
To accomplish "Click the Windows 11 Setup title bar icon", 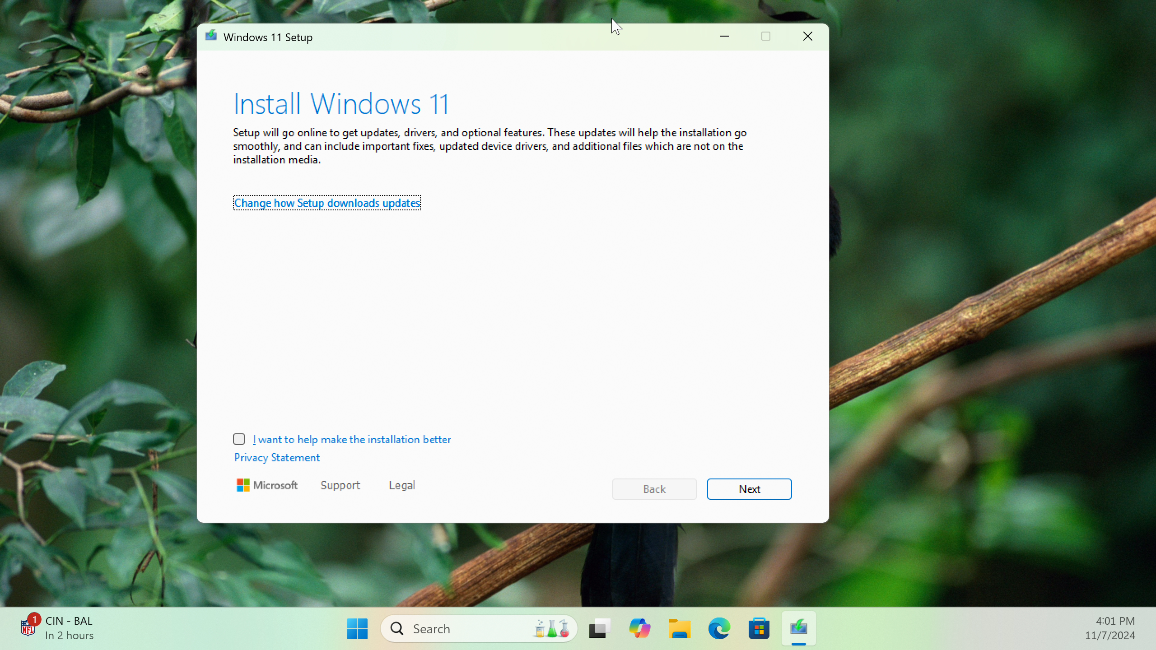I will tap(211, 36).
